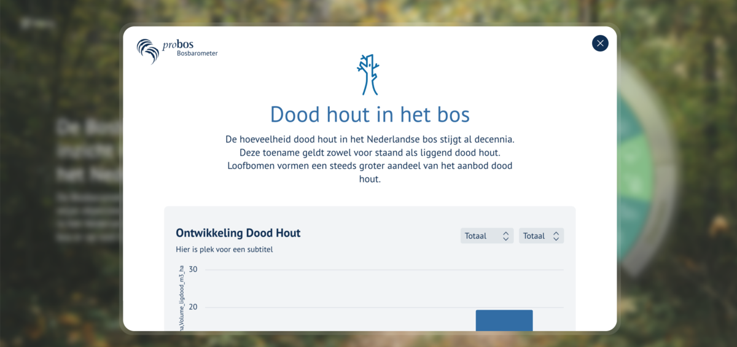Click the heading 'Dood hout in het bos'

(x=370, y=114)
